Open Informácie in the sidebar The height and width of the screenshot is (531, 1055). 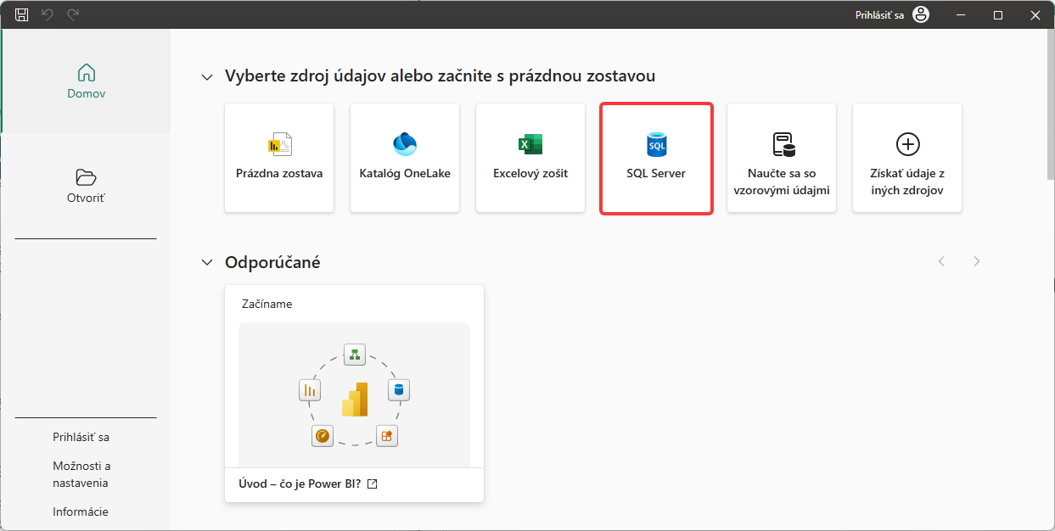coord(81,511)
